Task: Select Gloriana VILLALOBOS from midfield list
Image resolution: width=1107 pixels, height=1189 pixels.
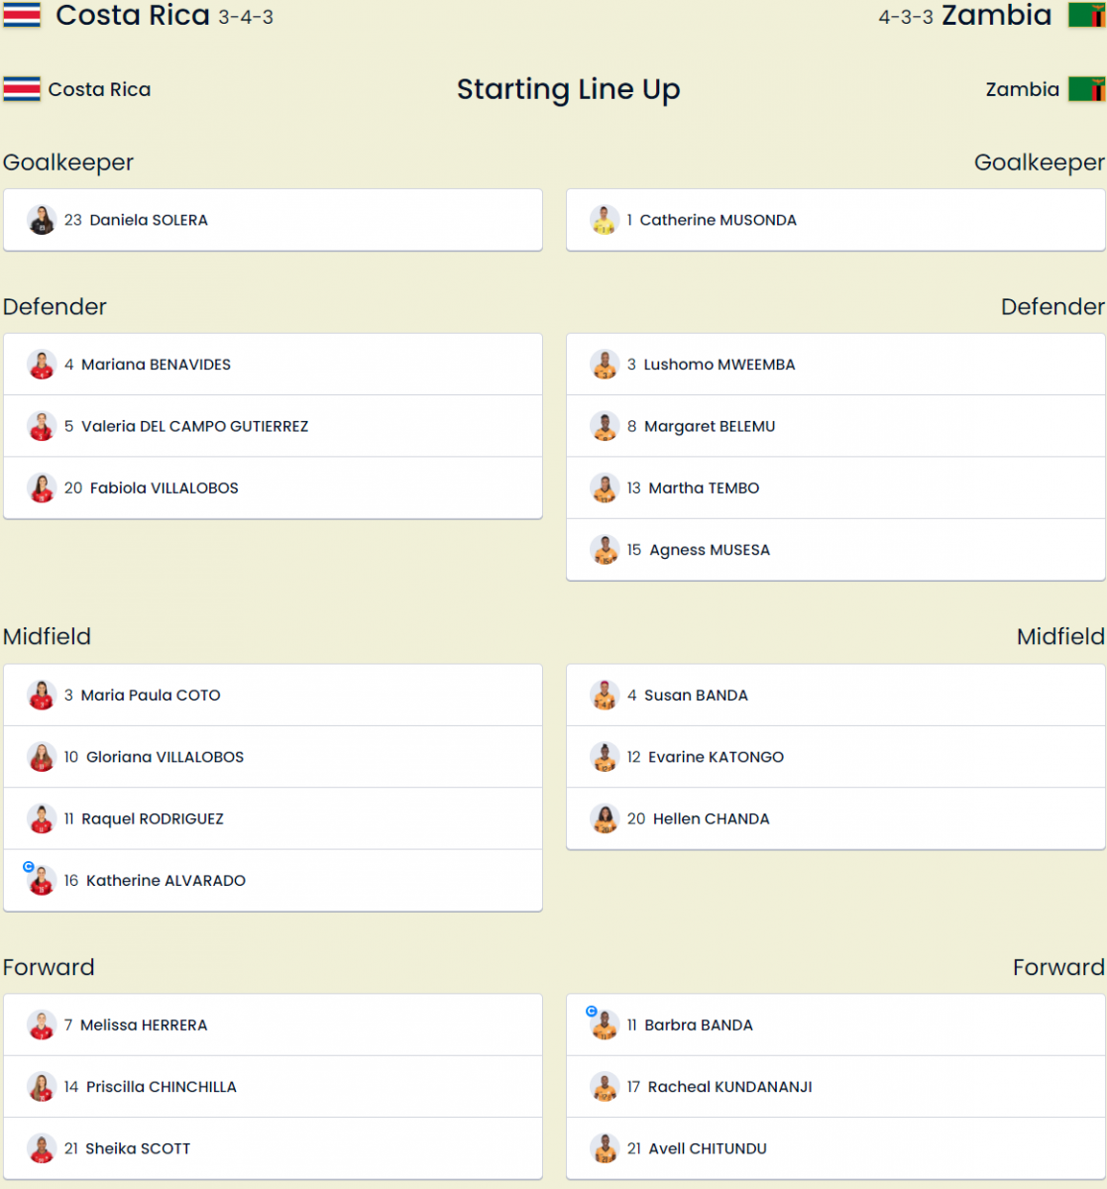Action: pos(273,757)
